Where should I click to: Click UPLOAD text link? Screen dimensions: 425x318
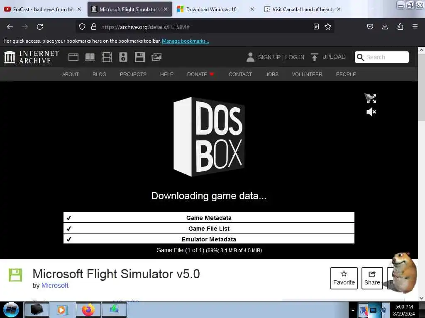click(x=334, y=57)
